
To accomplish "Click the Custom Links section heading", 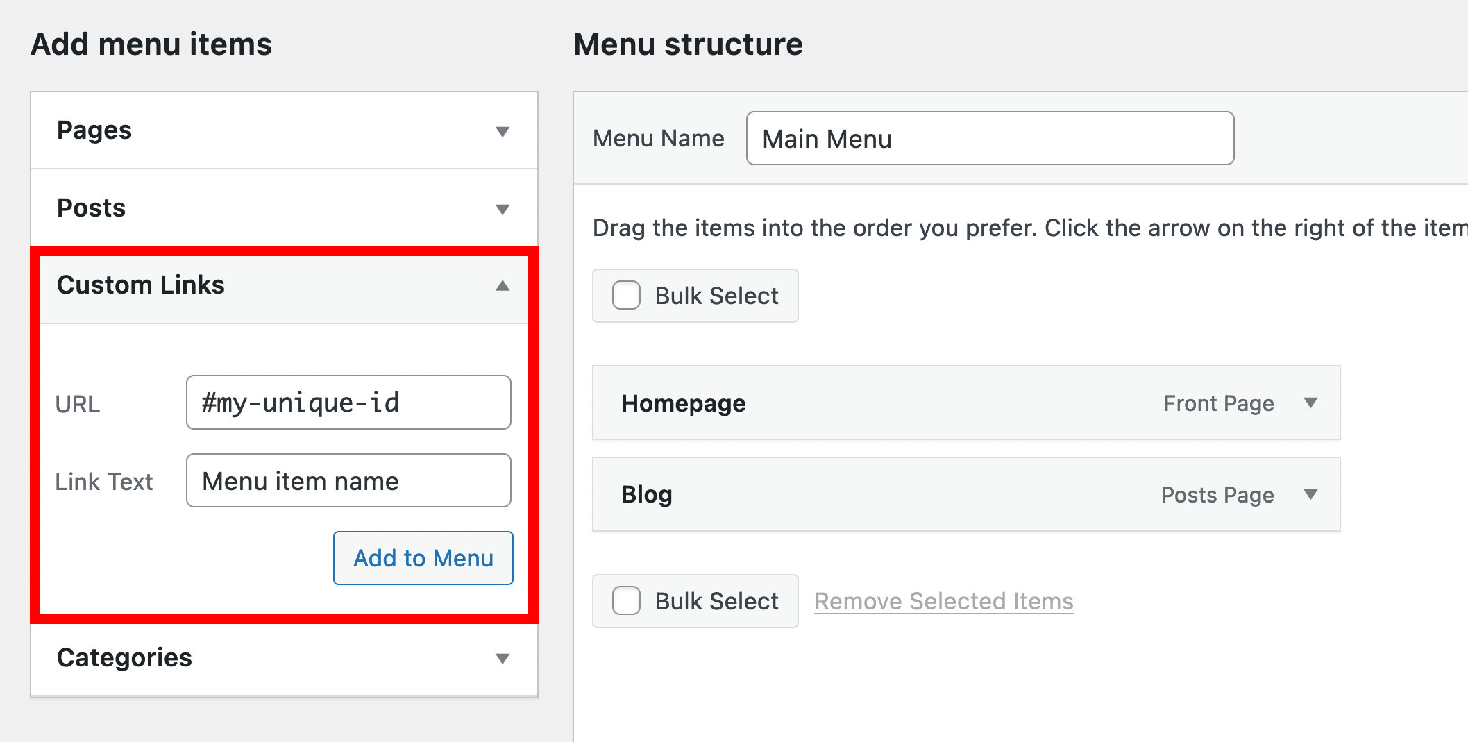I will [141, 285].
